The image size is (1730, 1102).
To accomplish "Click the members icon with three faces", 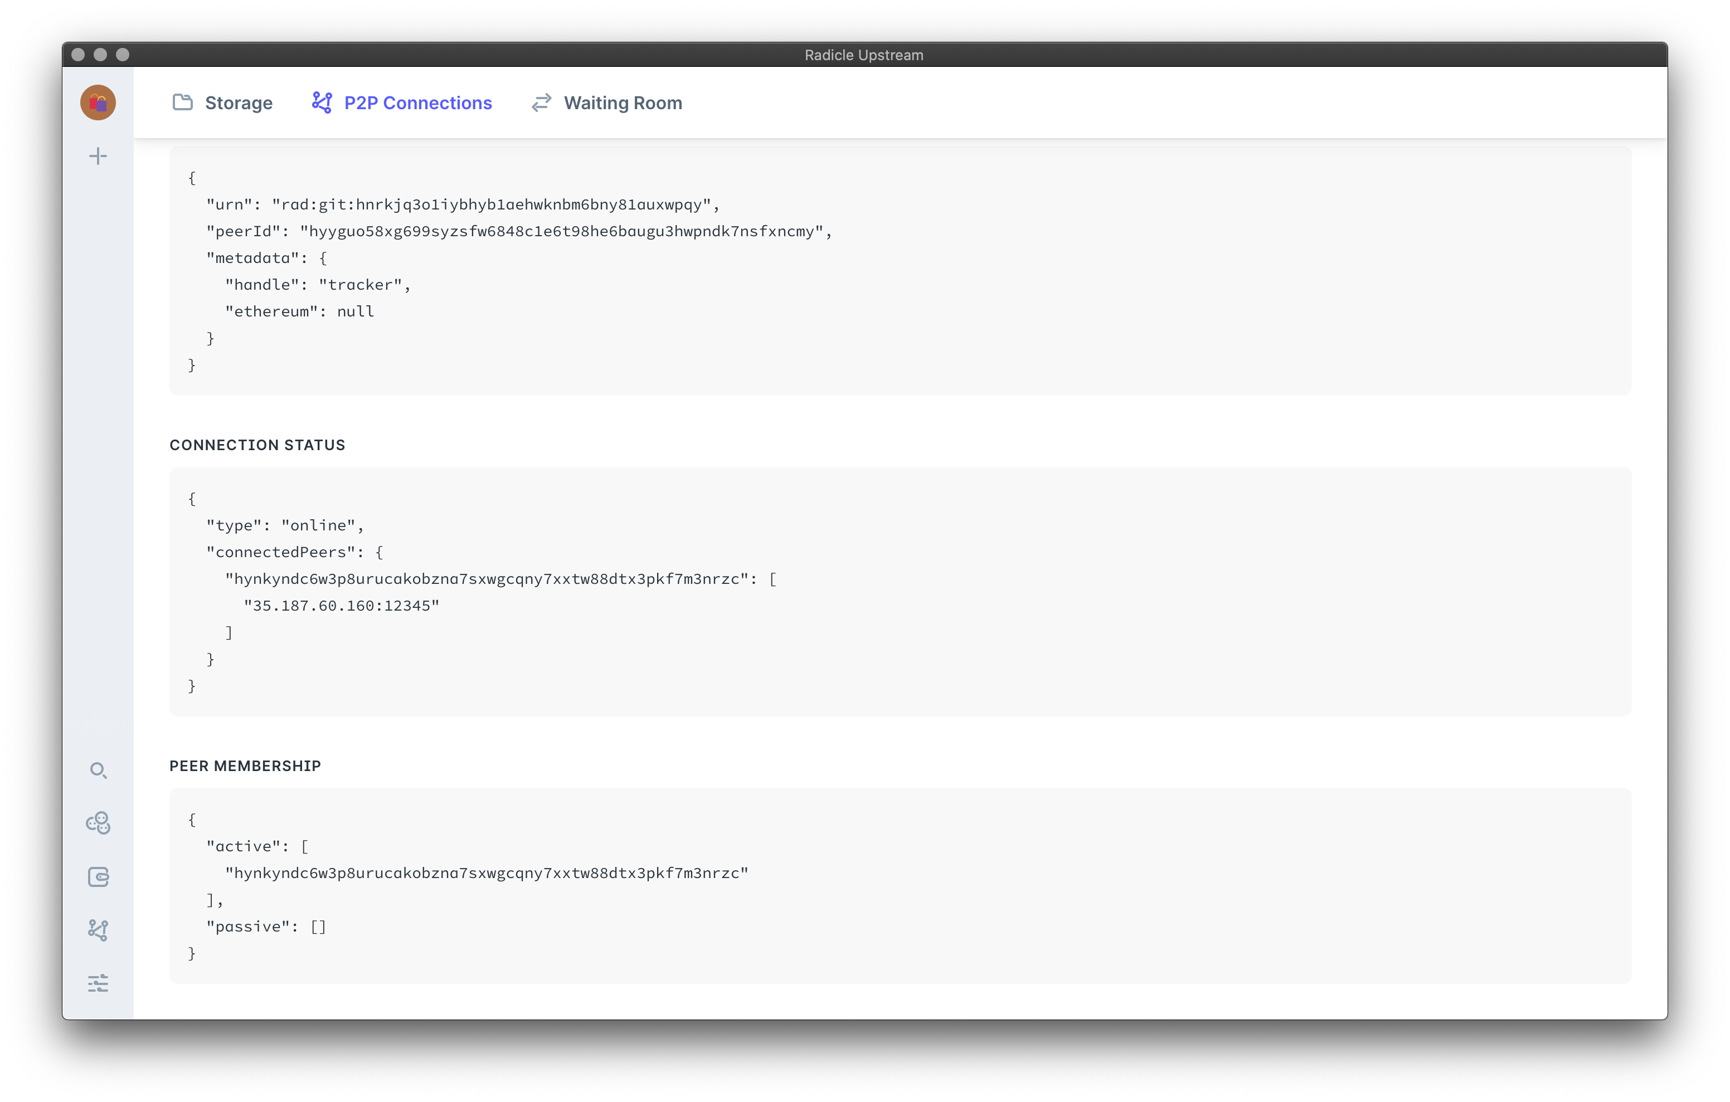I will pos(98,822).
